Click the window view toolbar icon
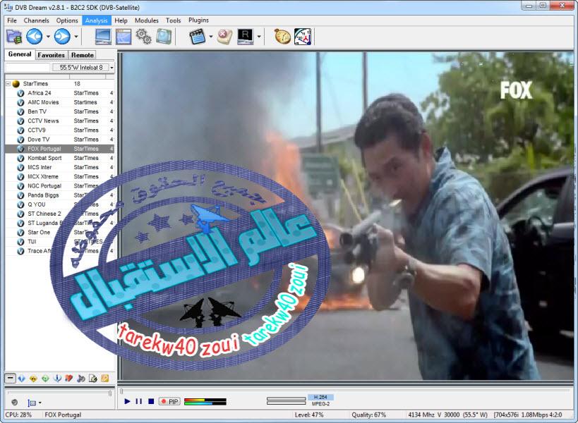 click(124, 37)
